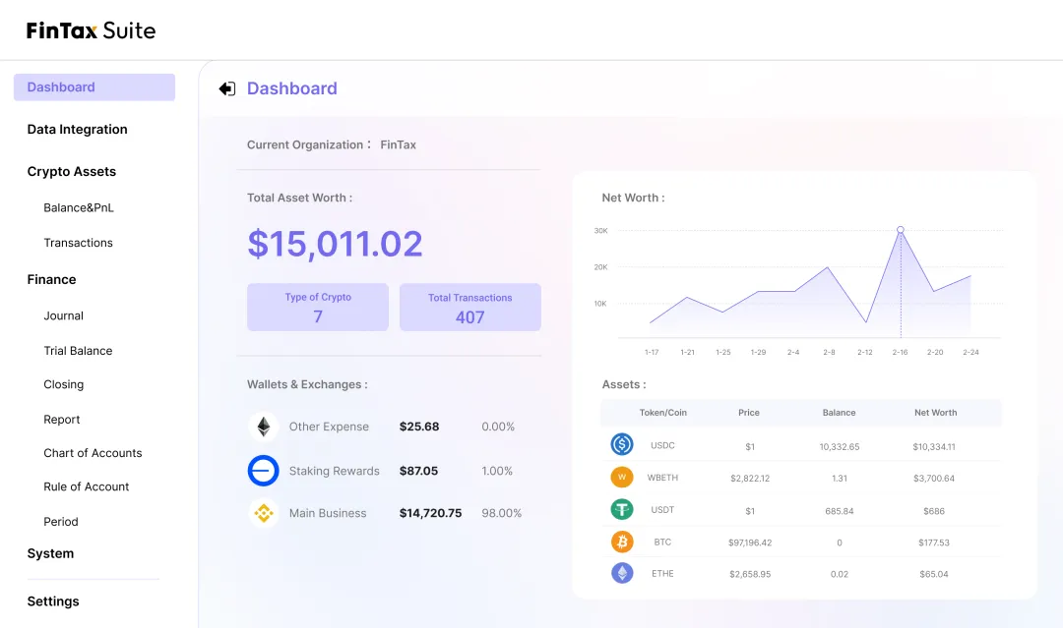Viewport: 1063px width, 628px height.
Task: Go to Balance&PnL page
Action: click(x=79, y=207)
